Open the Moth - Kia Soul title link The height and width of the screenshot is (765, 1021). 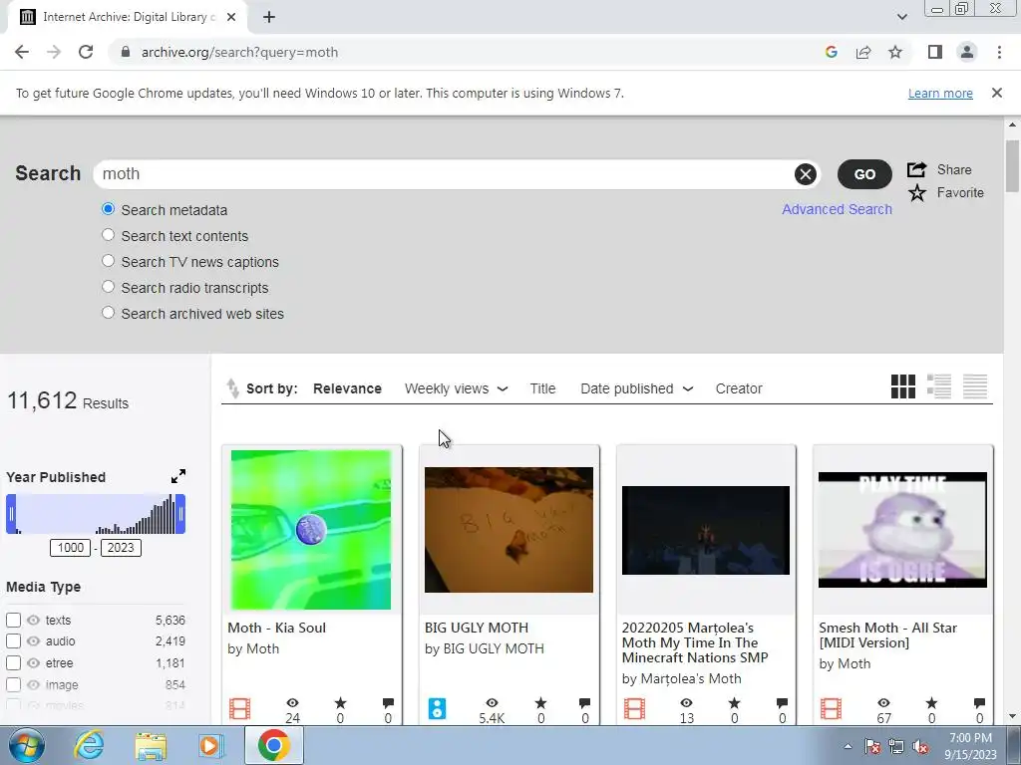click(x=277, y=628)
